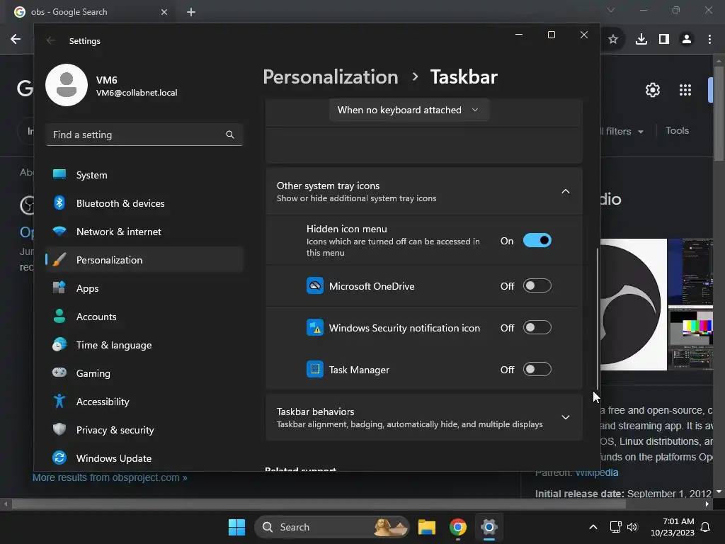725x544 pixels.
Task: Click the Chrome horizontal scrollbar
Action: (319, 504)
